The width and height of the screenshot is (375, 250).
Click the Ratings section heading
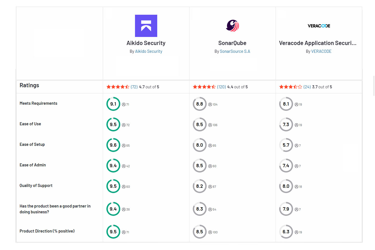click(29, 86)
